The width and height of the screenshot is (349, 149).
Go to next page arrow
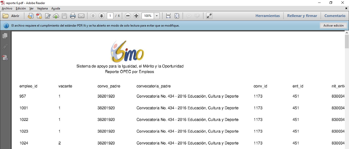click(101, 16)
